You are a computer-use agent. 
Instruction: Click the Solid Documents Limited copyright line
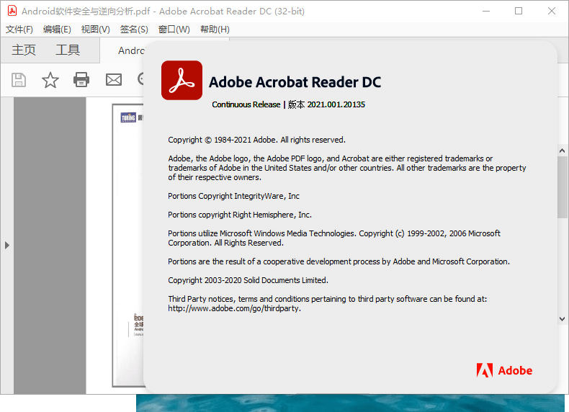(x=248, y=280)
